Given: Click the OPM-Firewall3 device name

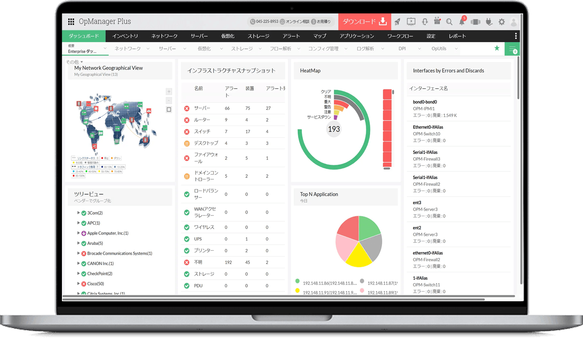Looking at the screenshot, I should pos(427,159).
